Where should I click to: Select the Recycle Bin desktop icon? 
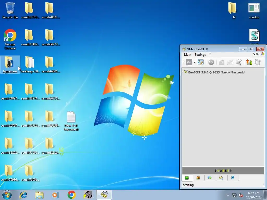click(x=10, y=10)
